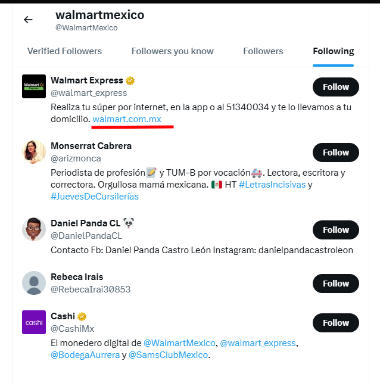380x383 pixels.
Task: Click Monserrat Cabrera's profile photo
Action: [34, 152]
